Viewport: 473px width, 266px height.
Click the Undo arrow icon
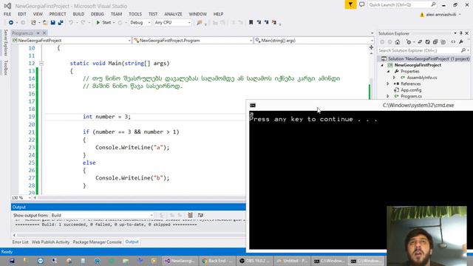click(x=71, y=23)
